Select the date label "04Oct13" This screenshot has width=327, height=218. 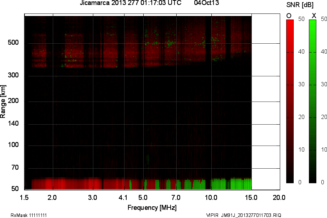[x=206, y=3]
